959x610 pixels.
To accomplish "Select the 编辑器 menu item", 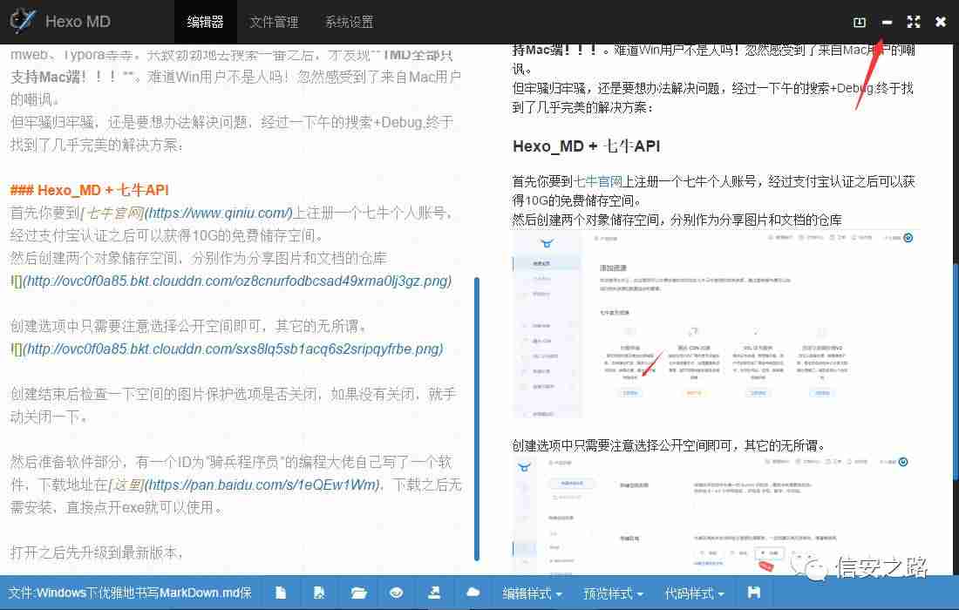I will [x=206, y=22].
